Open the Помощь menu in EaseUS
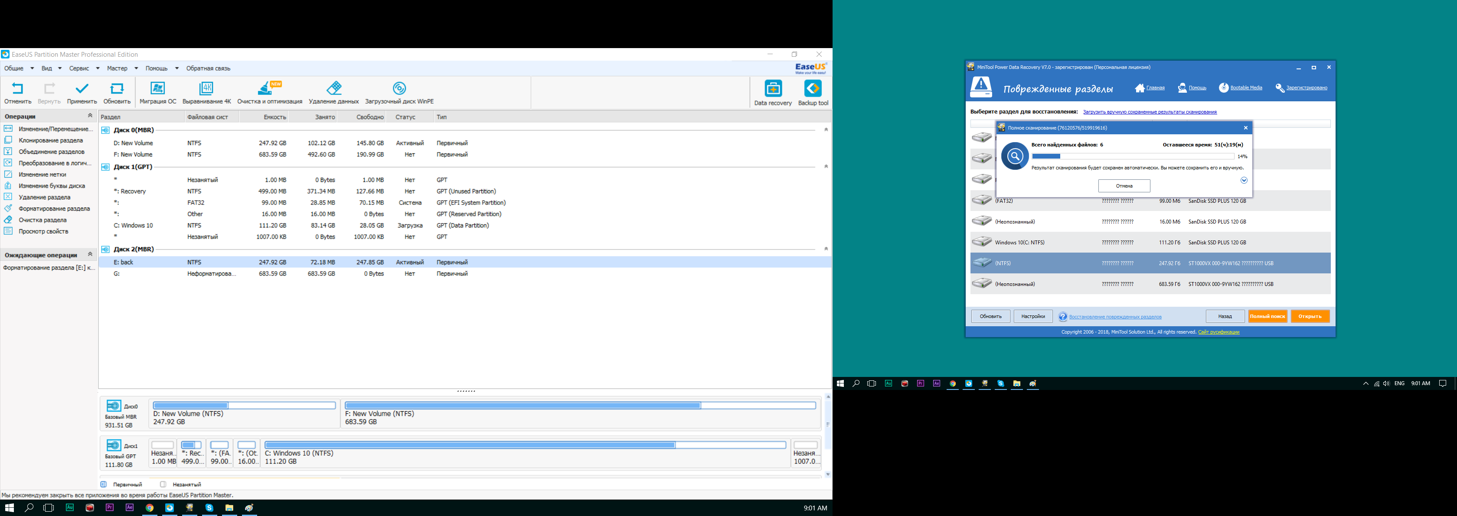1457x516 pixels. point(162,68)
